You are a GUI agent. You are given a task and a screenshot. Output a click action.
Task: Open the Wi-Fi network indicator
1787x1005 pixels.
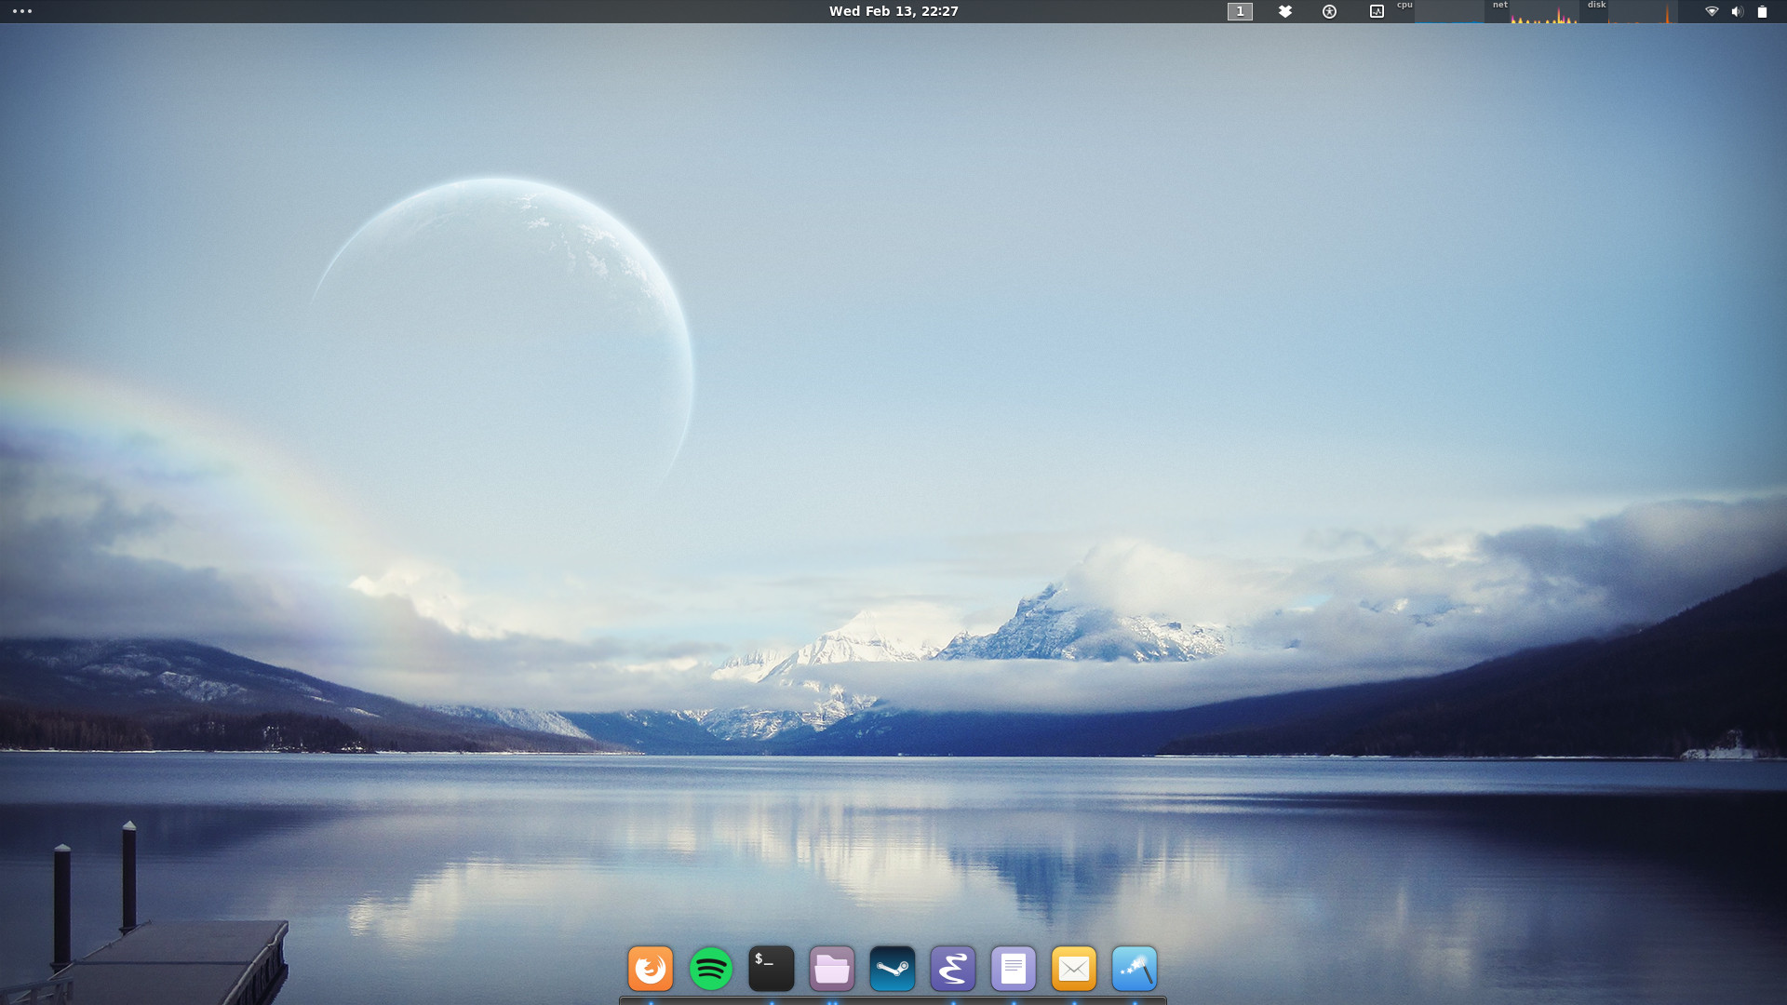1712,11
